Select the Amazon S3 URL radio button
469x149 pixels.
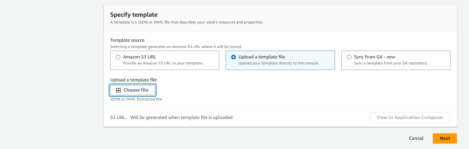(118, 57)
